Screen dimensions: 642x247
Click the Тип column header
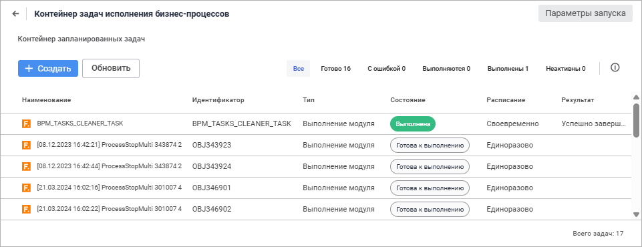[309, 100]
